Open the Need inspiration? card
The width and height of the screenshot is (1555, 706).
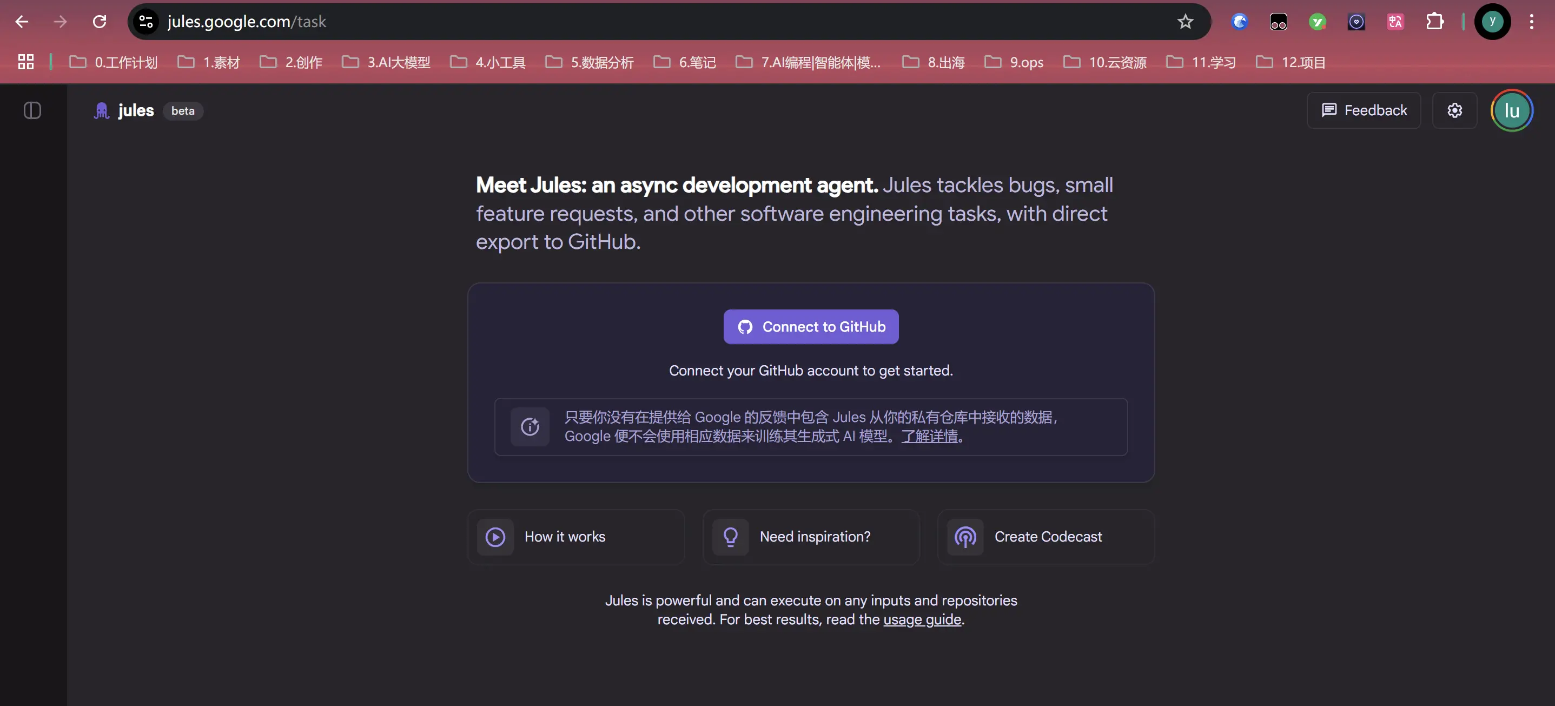(x=811, y=537)
